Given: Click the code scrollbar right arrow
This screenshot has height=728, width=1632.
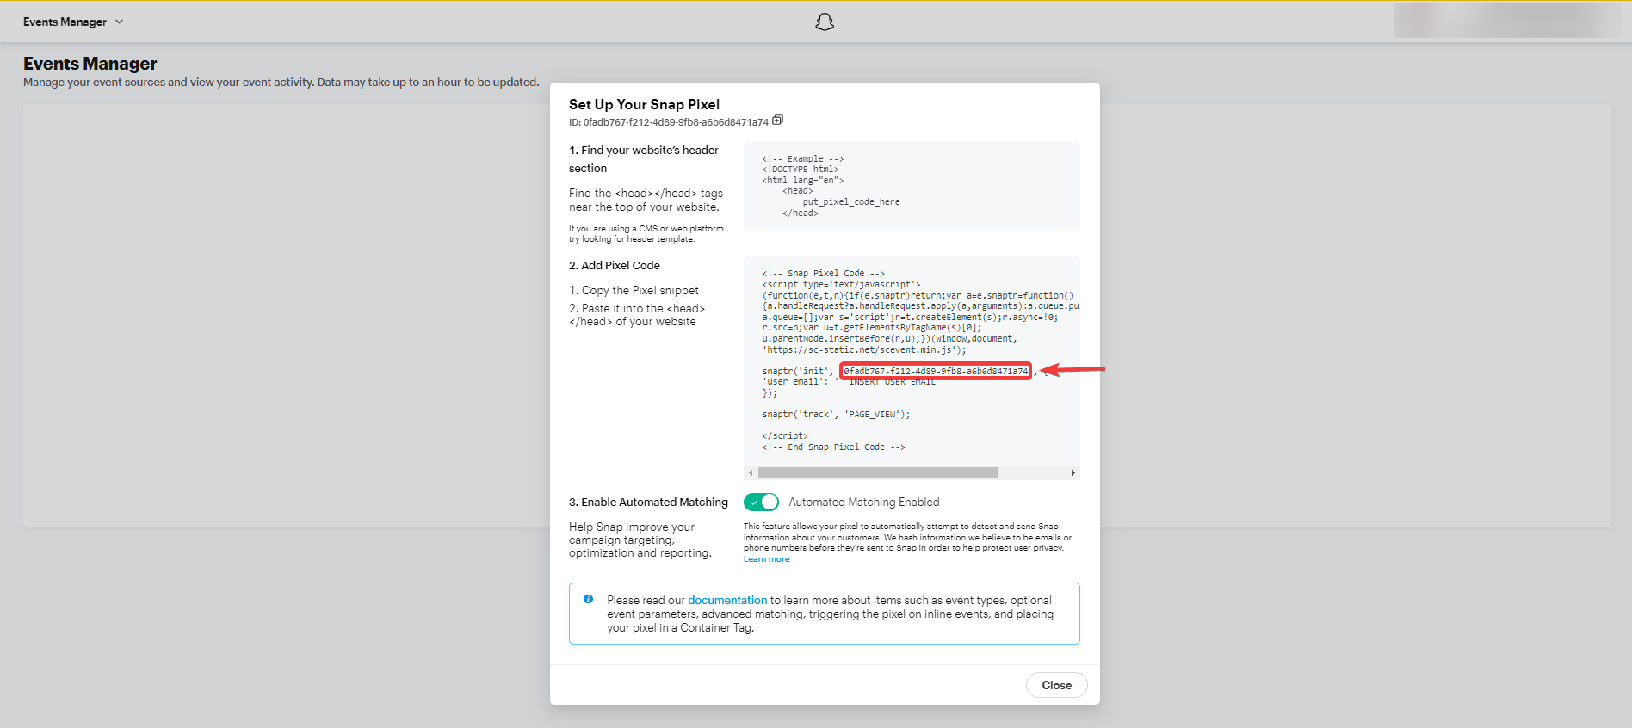Looking at the screenshot, I should point(1073,472).
